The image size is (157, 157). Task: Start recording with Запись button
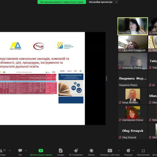tap(91, 152)
